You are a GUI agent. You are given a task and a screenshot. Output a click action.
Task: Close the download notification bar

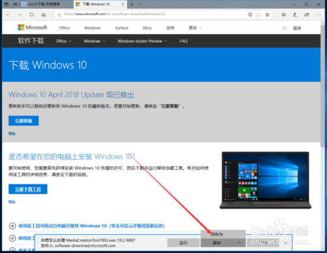coord(285,243)
